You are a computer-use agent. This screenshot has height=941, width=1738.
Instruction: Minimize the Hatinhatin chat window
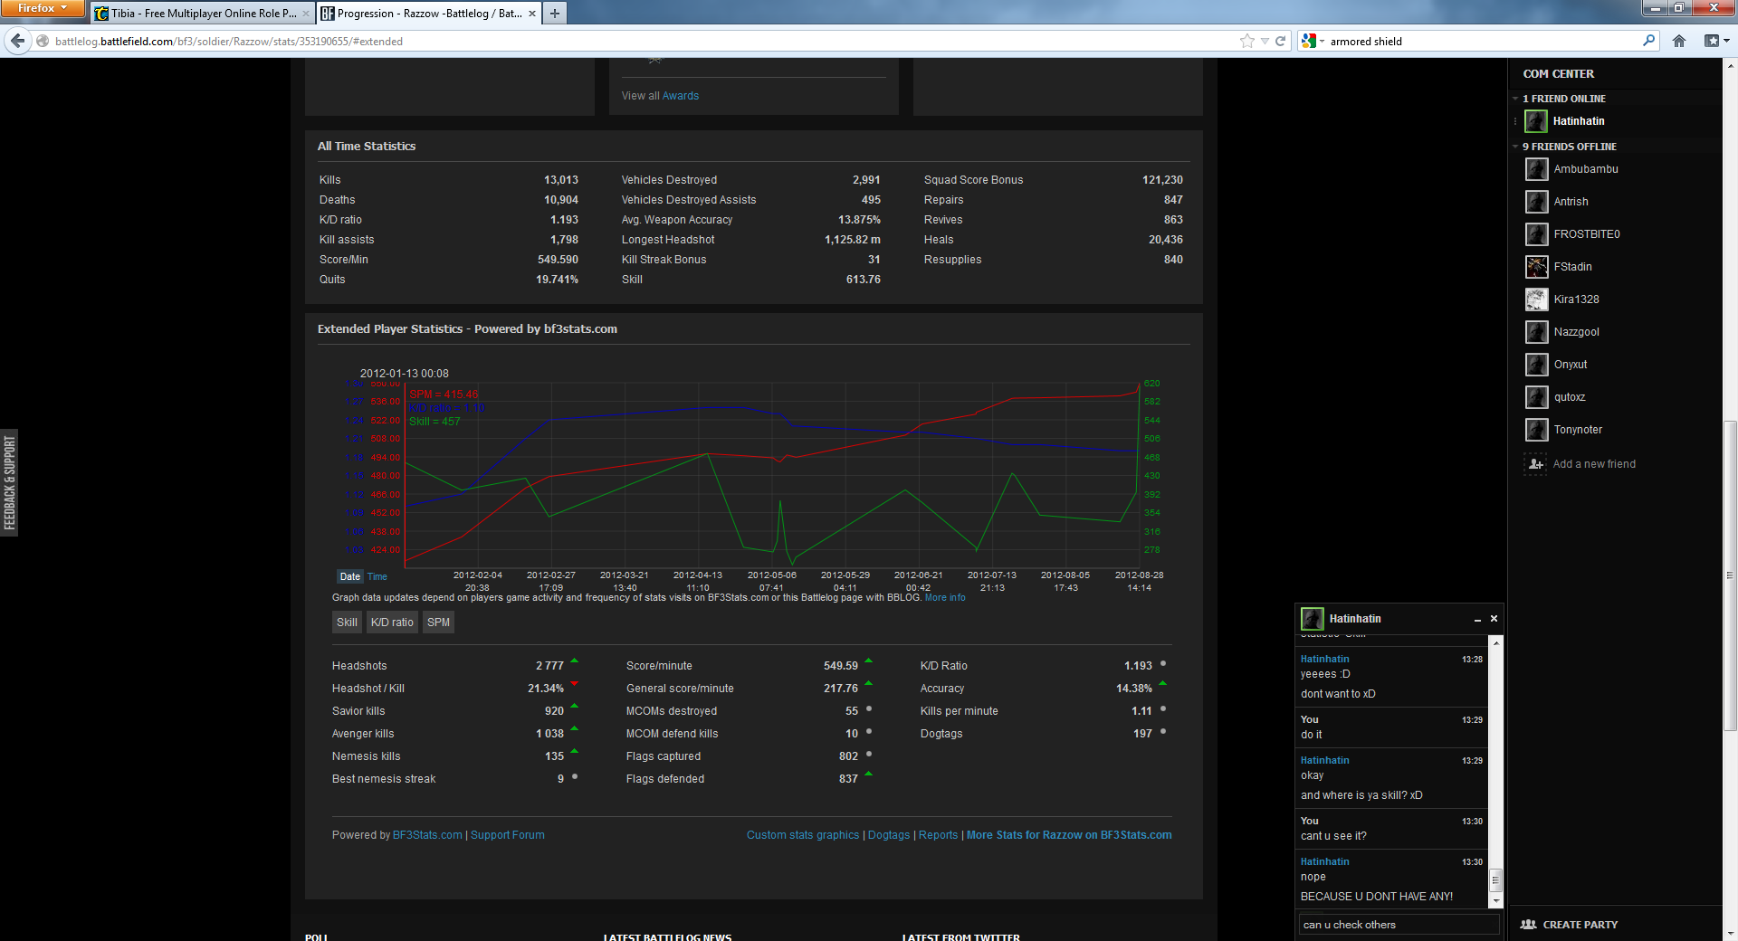1477,620
